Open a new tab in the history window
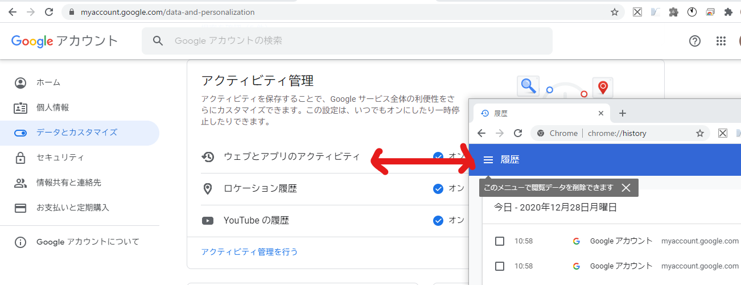The image size is (741, 285). tap(623, 113)
